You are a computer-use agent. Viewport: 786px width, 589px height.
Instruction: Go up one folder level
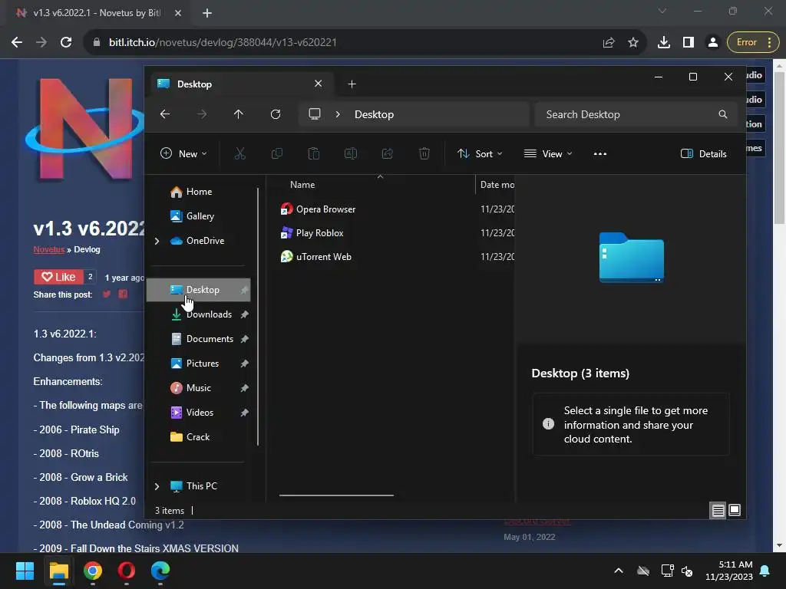click(239, 114)
